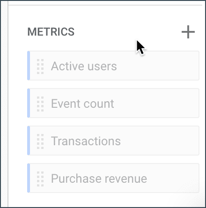Select the Active users metric chip
This screenshot has width=206, height=208.
click(x=113, y=66)
